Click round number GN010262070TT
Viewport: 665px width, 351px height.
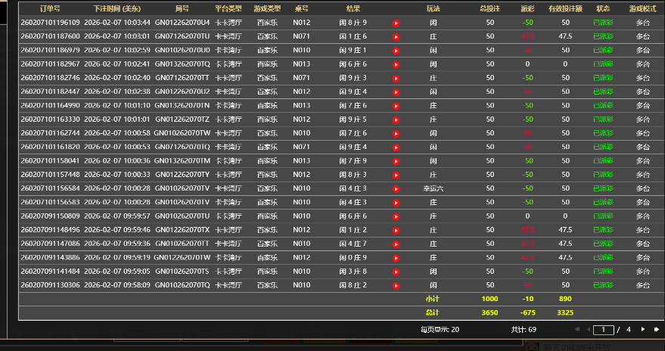coord(182,244)
